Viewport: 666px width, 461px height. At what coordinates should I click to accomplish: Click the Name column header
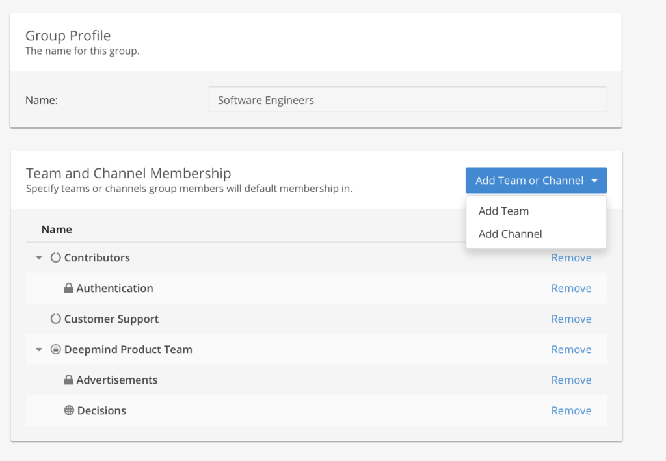pyautogui.click(x=57, y=230)
